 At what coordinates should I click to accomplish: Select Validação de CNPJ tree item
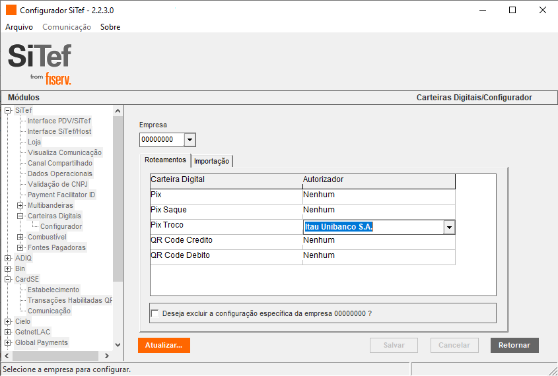[x=57, y=184]
